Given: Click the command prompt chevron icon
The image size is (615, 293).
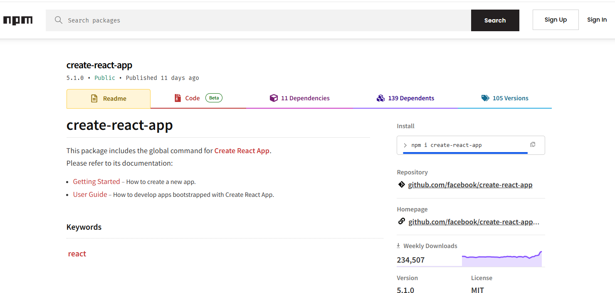Looking at the screenshot, I should (405, 145).
